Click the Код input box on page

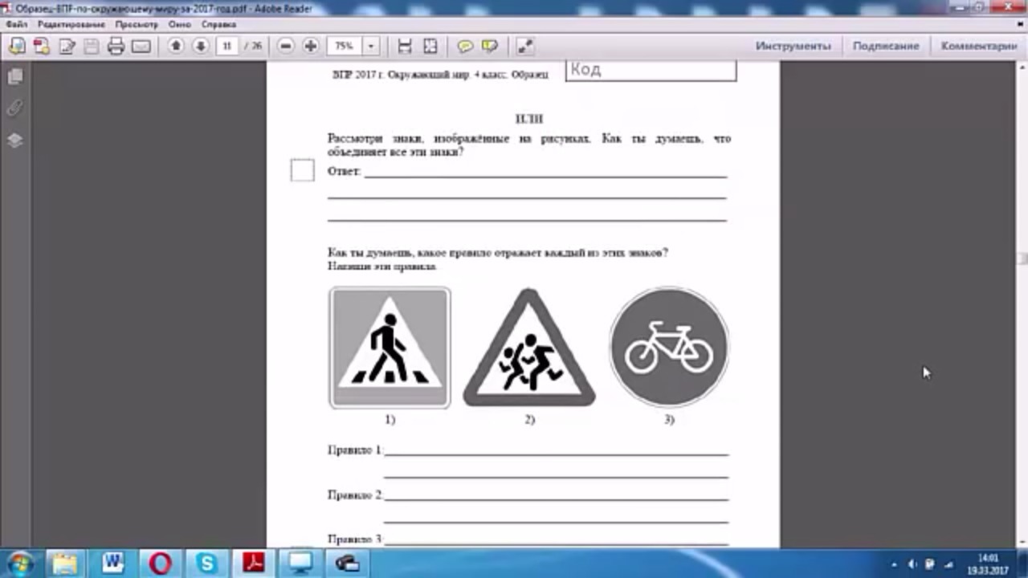[651, 71]
